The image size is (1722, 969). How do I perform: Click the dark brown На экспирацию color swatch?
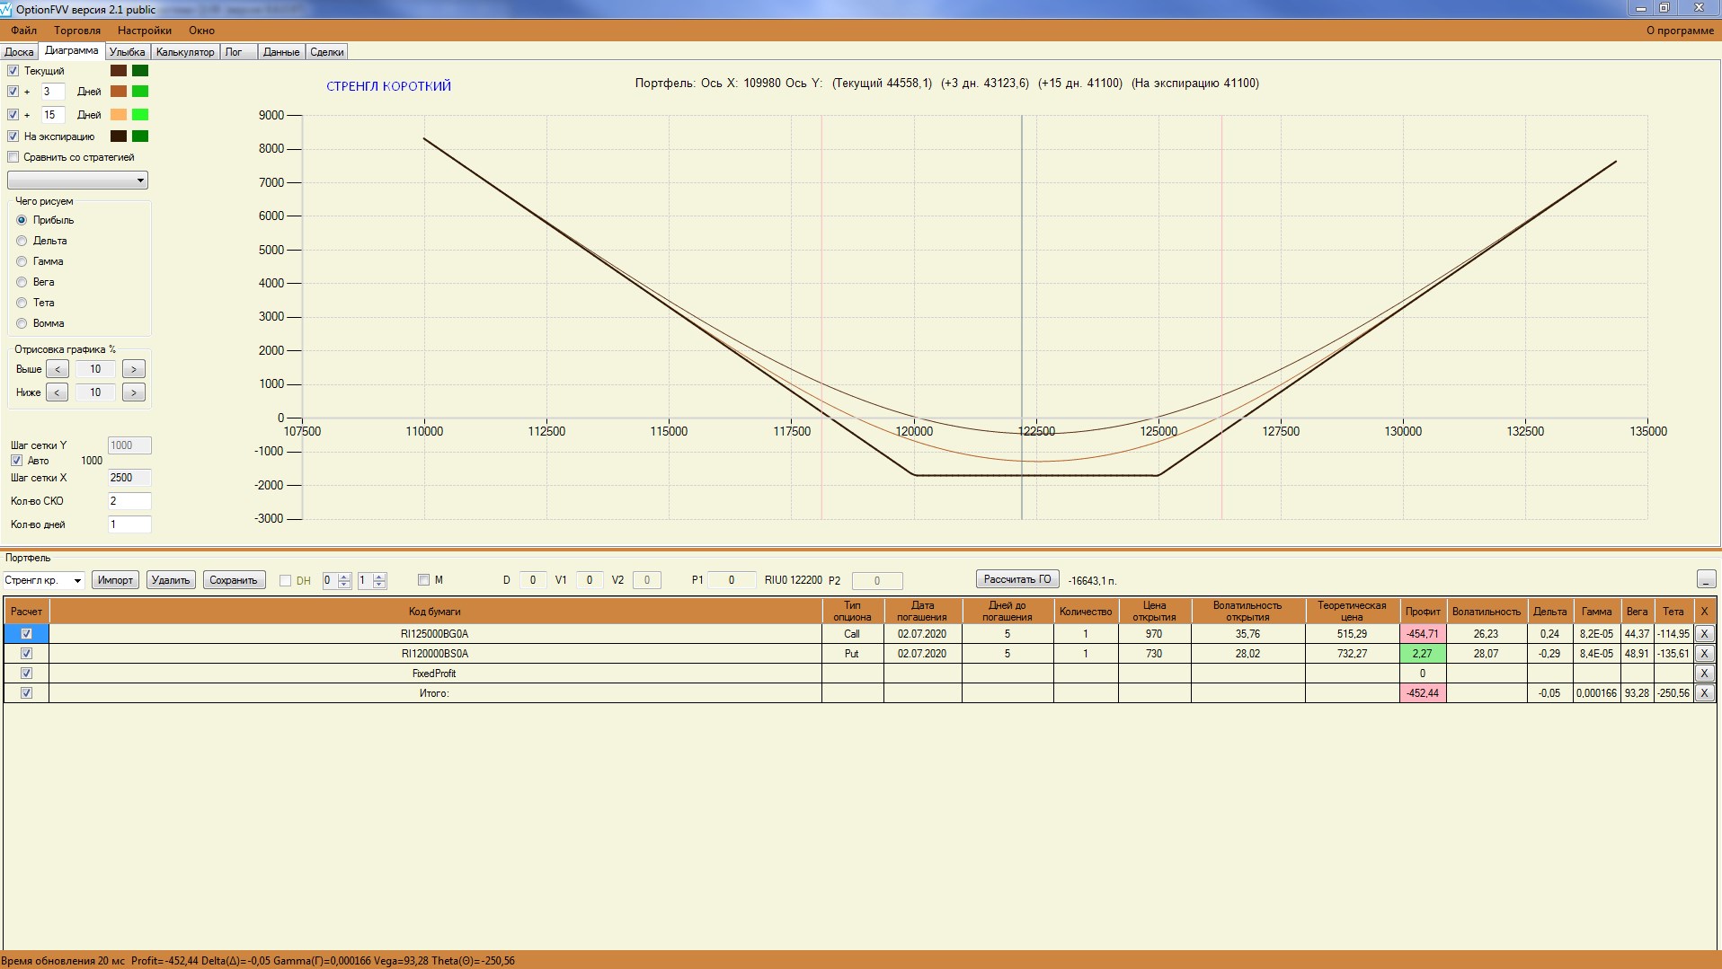click(119, 137)
